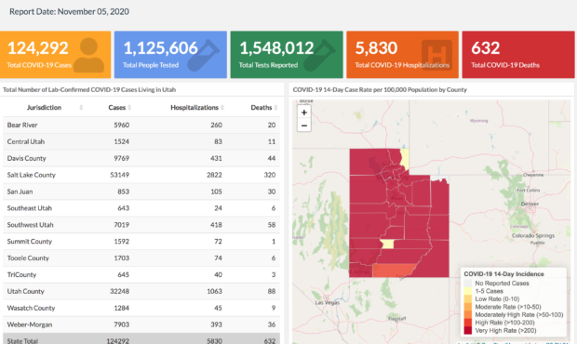Click the test tube icon on People Tested card
The width and height of the screenshot is (577, 344).
(x=203, y=55)
